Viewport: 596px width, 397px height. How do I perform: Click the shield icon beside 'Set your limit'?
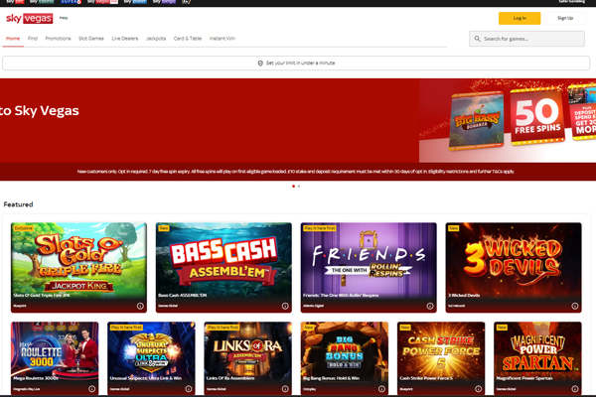pyautogui.click(x=260, y=64)
